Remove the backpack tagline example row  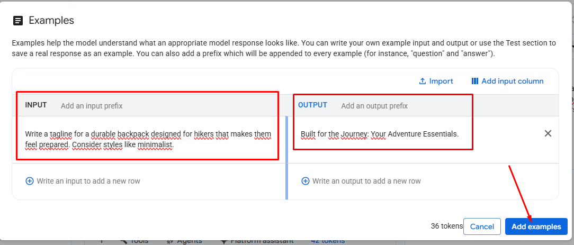pos(548,133)
